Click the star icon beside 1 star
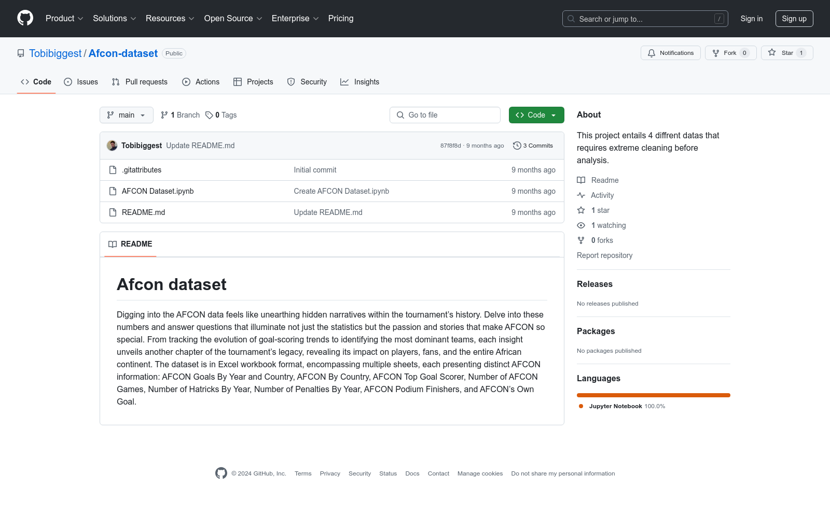 click(581, 210)
